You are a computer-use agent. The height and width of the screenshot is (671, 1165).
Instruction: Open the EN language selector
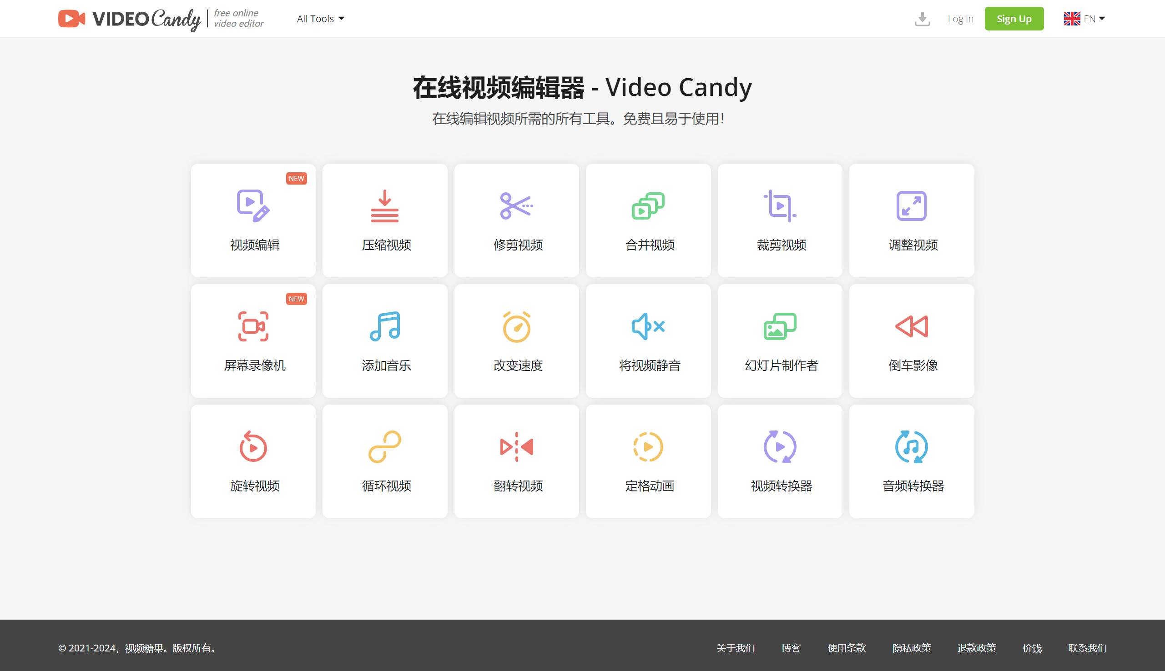tap(1084, 19)
